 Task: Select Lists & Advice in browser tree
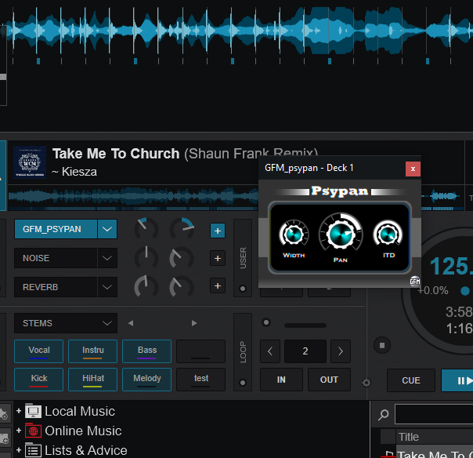click(x=86, y=450)
